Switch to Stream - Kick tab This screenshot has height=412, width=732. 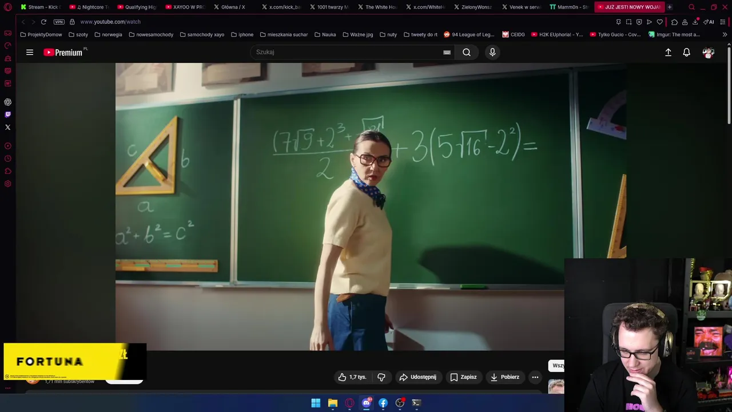coord(40,7)
